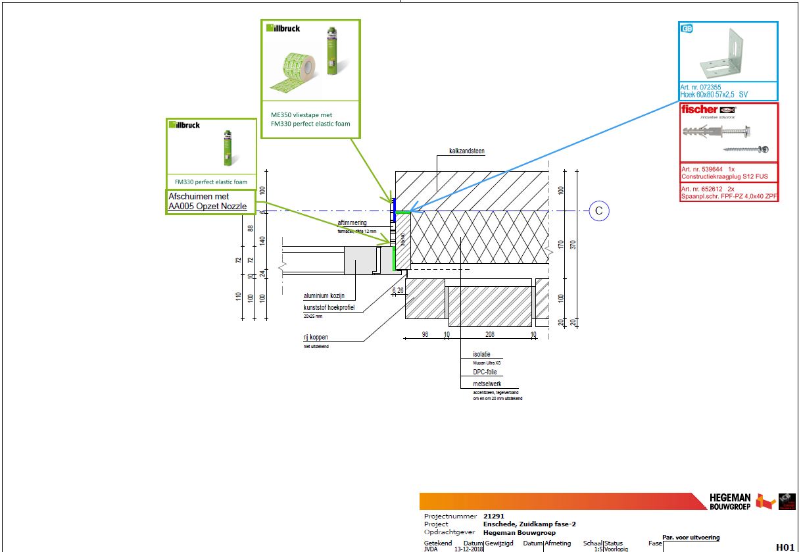Image resolution: width=801 pixels, height=552 pixels.
Task: Click the 'aluminium kozijn' annotation label
Action: pos(324,296)
